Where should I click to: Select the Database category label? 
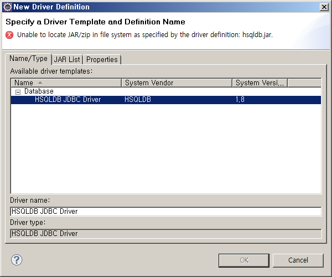pyautogui.click(x=39, y=91)
